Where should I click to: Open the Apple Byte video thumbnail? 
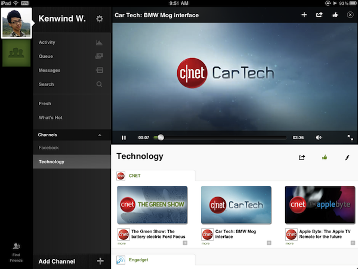[320, 204]
